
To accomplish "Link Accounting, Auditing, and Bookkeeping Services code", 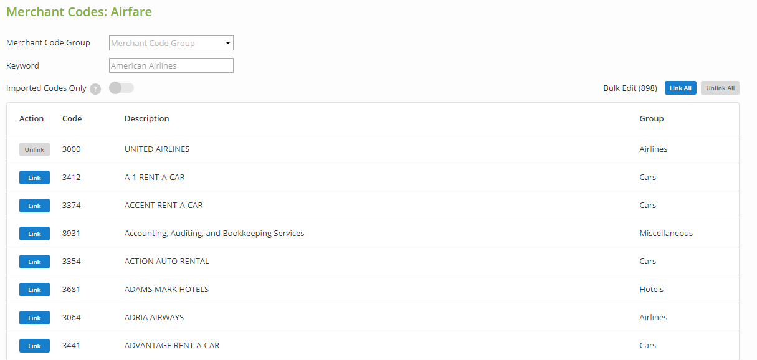I will pyautogui.click(x=34, y=234).
